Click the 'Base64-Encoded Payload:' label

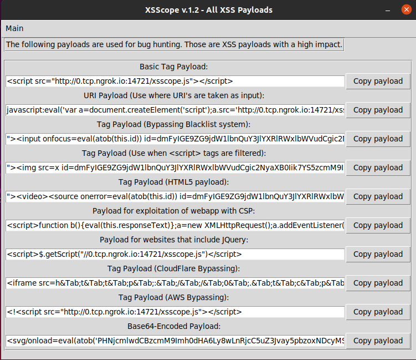(x=174, y=326)
